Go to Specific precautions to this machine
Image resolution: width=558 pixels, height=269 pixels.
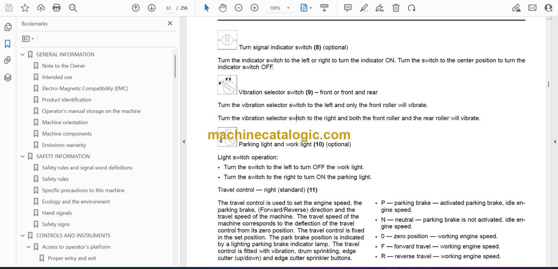(x=83, y=190)
